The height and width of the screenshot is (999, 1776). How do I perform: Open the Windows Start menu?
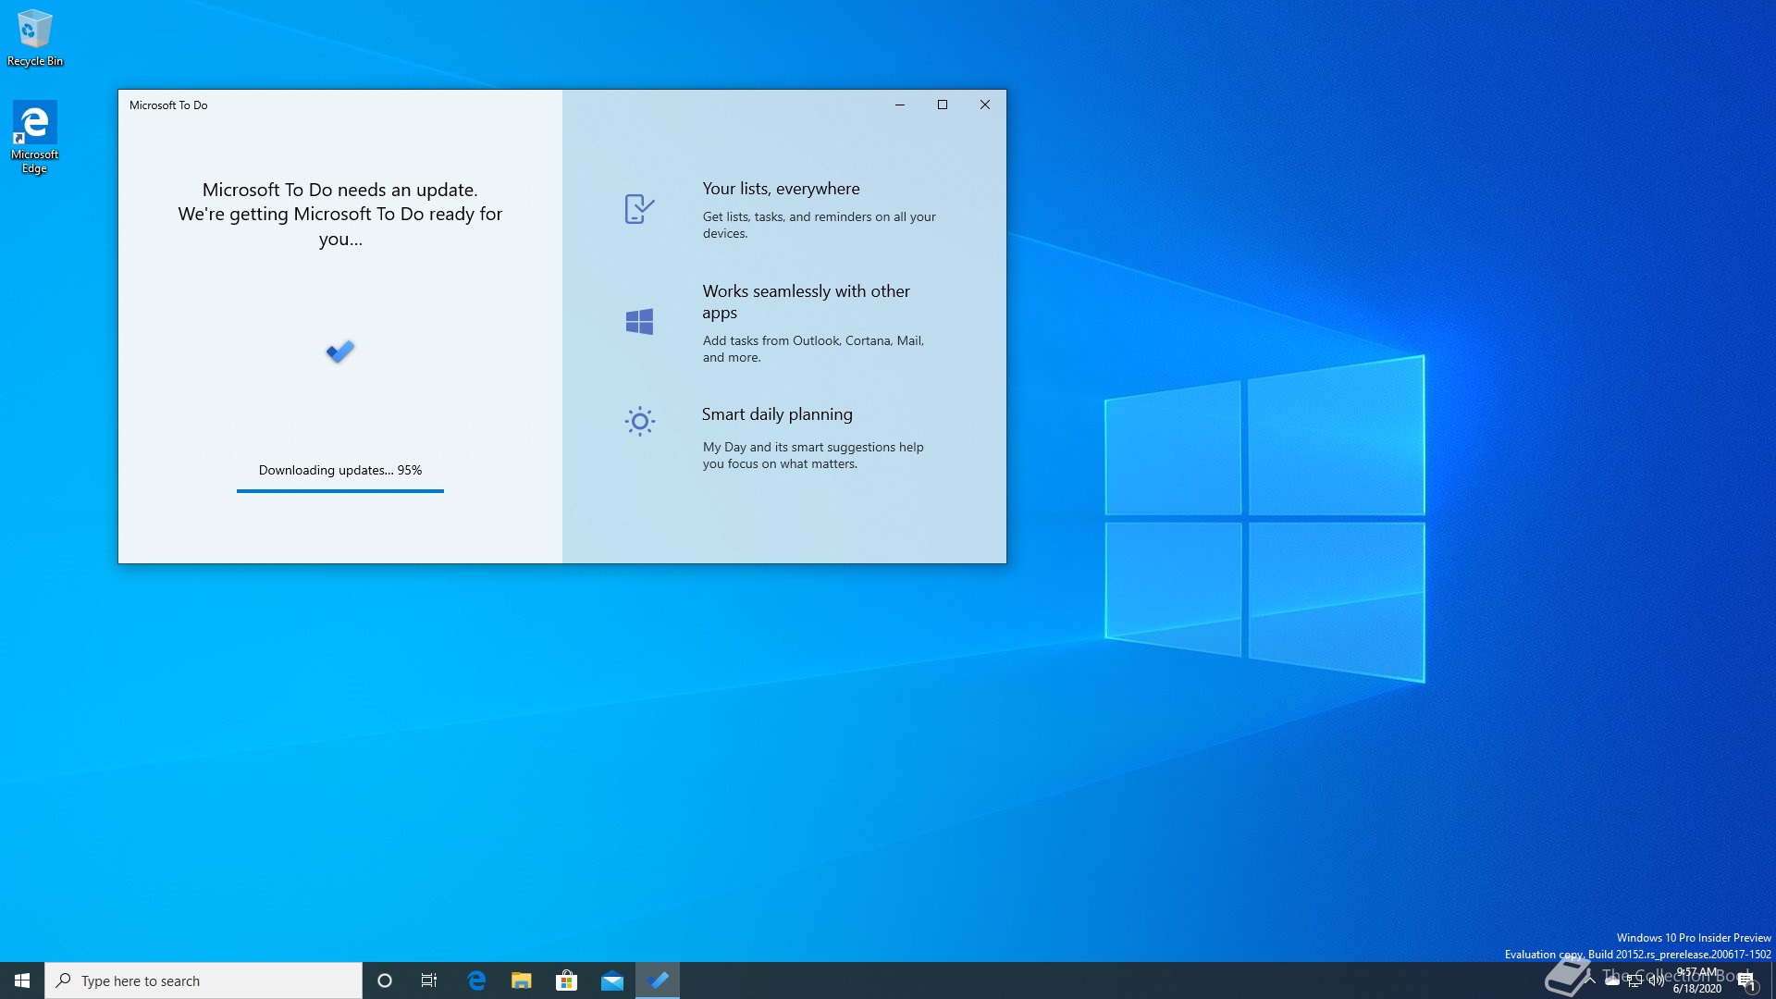coord(22,980)
